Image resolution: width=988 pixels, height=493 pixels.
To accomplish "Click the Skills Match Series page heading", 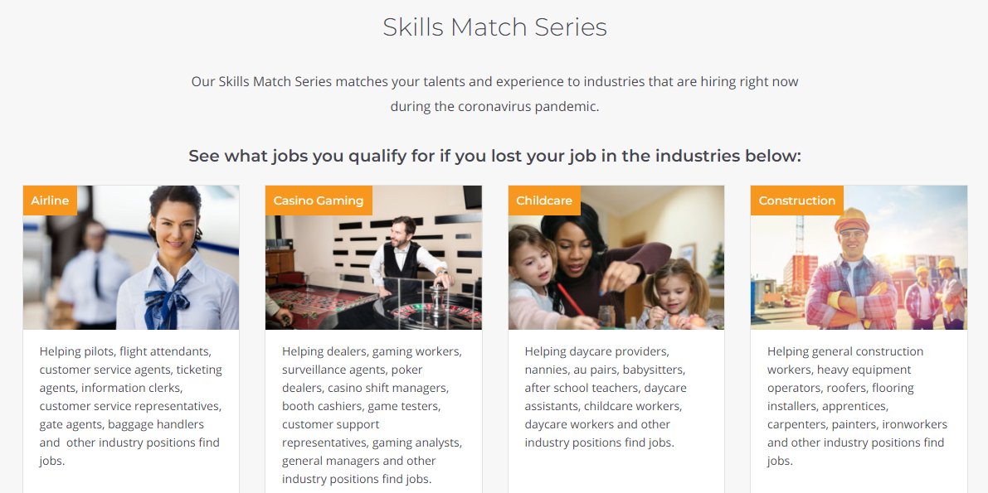I will pos(494,27).
